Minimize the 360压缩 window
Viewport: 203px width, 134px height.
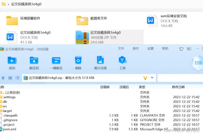(198, 49)
